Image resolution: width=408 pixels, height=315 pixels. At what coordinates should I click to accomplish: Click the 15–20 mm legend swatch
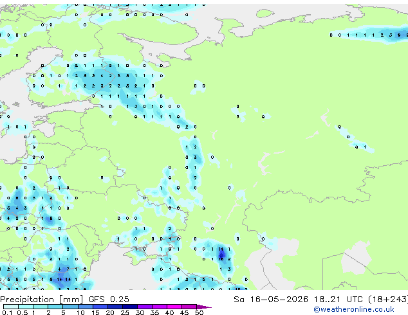coord(100,307)
